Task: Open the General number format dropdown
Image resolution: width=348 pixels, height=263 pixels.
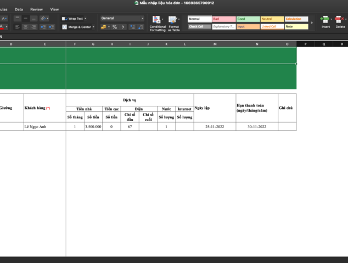Action: (122, 18)
